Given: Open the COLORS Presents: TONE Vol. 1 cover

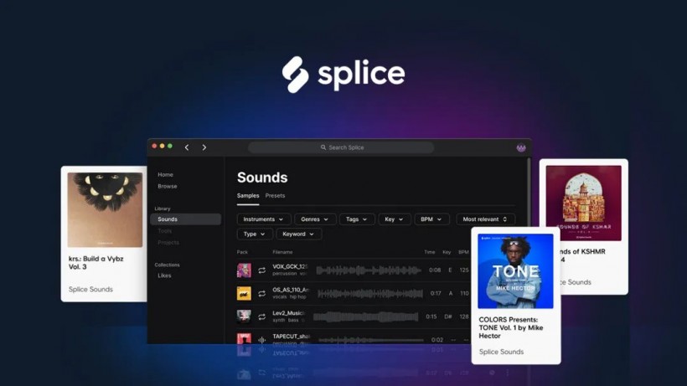Looking at the screenshot, I should 516,271.
